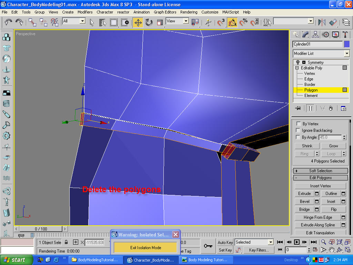
Task: Switch to Body Modeling Tutorial taskbar window
Action: coord(205,260)
